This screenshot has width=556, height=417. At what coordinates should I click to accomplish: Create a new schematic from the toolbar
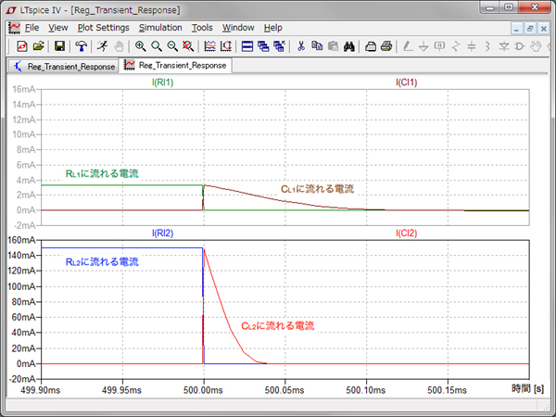coord(21,45)
